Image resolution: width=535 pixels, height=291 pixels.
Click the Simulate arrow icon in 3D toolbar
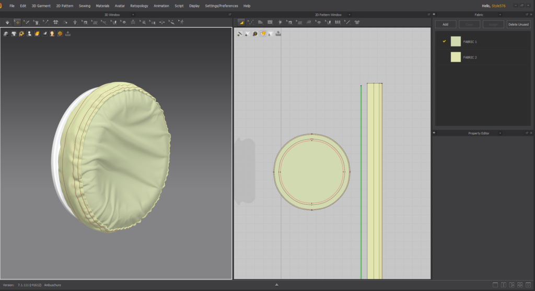[7, 22]
